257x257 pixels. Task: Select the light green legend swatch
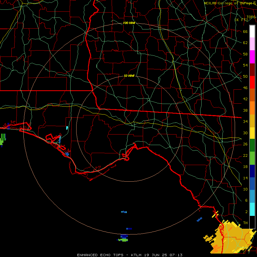[x=252, y=158]
